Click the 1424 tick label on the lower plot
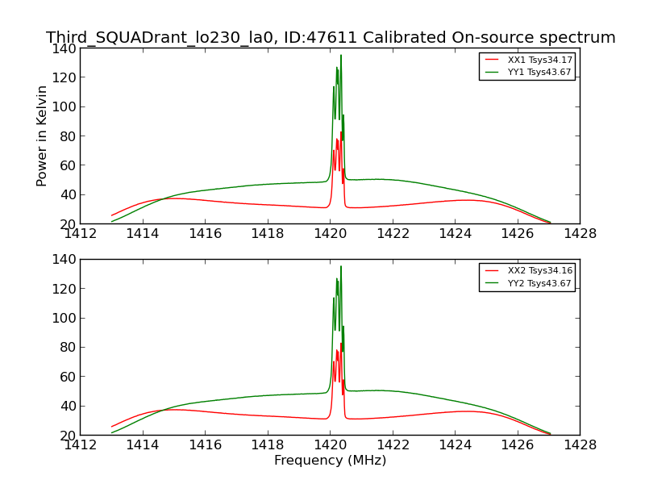Screen dimensions: 645x484 tap(456, 445)
